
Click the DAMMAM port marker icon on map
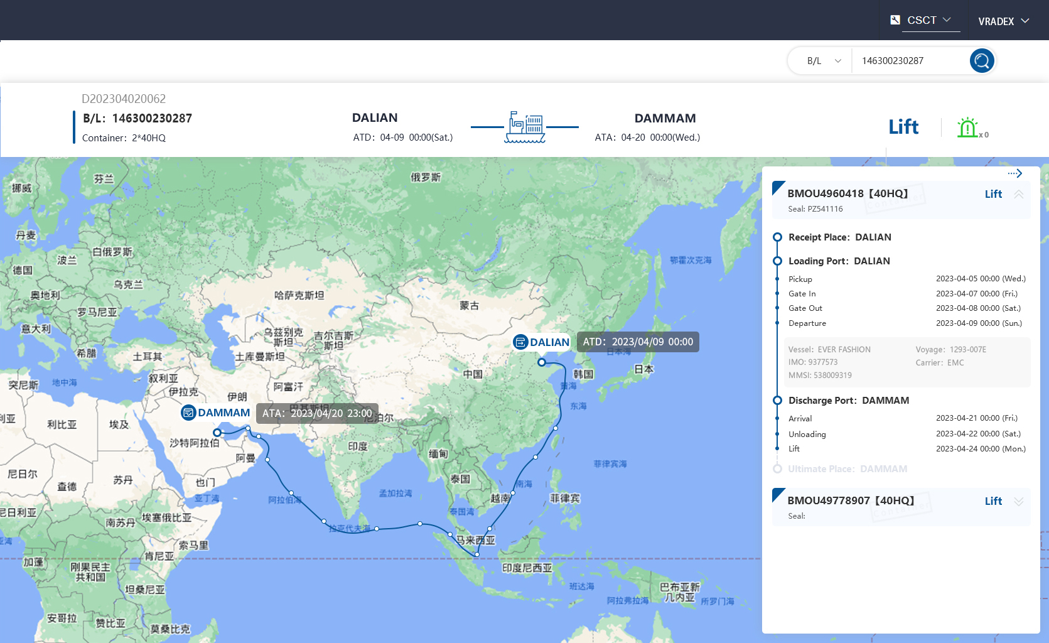pyautogui.click(x=188, y=413)
